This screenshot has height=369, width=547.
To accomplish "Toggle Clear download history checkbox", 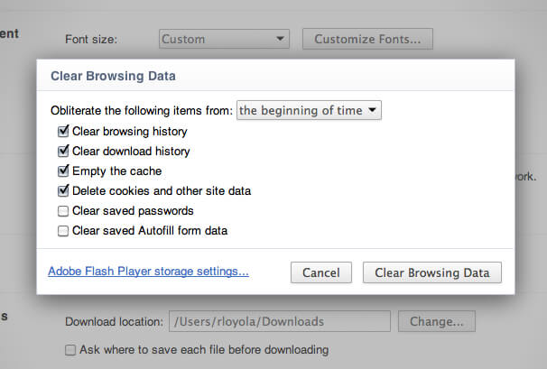I will [63, 152].
